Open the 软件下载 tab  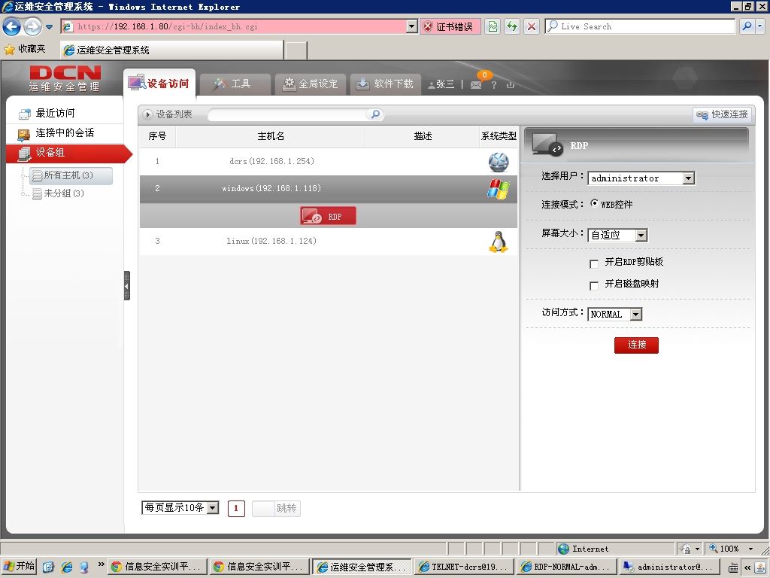click(x=385, y=84)
